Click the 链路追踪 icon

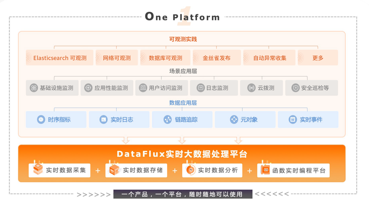pos(168,119)
